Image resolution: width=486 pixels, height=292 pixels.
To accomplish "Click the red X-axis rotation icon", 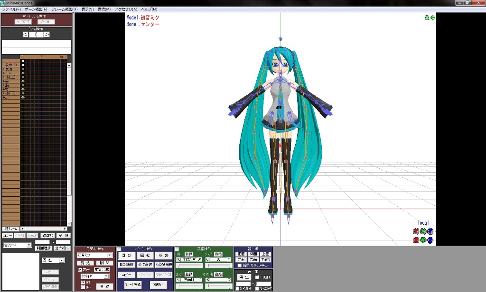I will click(x=416, y=231).
